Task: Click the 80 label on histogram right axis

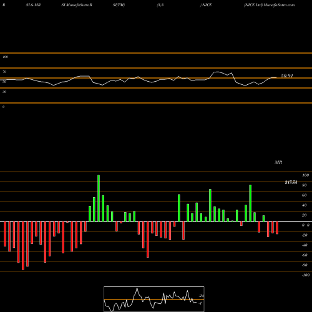Action: point(305,185)
